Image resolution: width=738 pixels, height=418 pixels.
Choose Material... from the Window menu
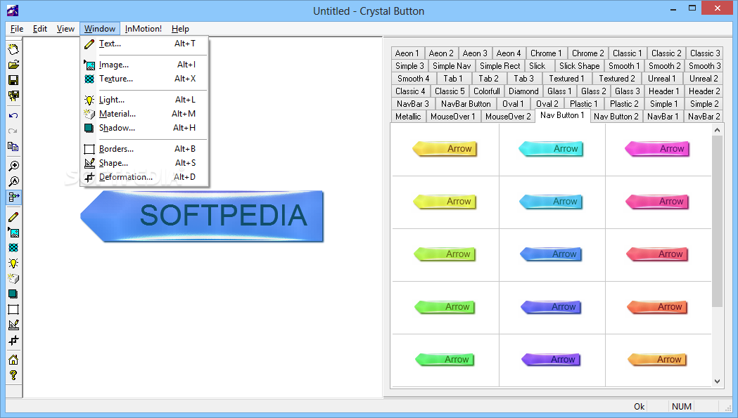(144, 114)
